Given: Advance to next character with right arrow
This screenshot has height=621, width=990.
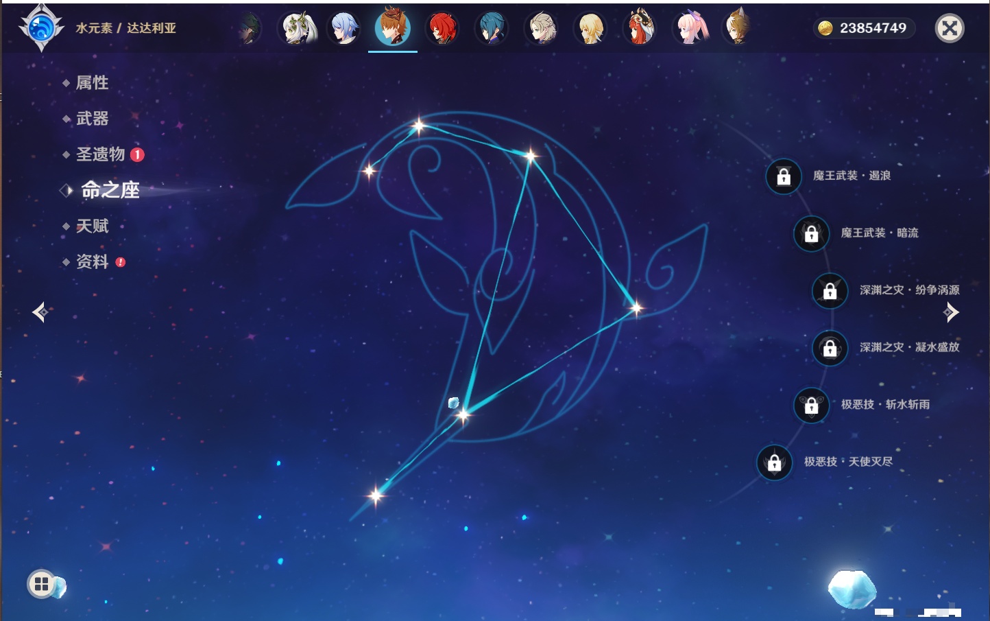Looking at the screenshot, I should 951,312.
